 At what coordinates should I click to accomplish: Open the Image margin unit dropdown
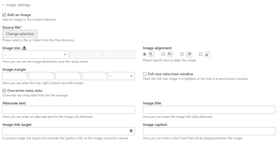coord(122,76)
